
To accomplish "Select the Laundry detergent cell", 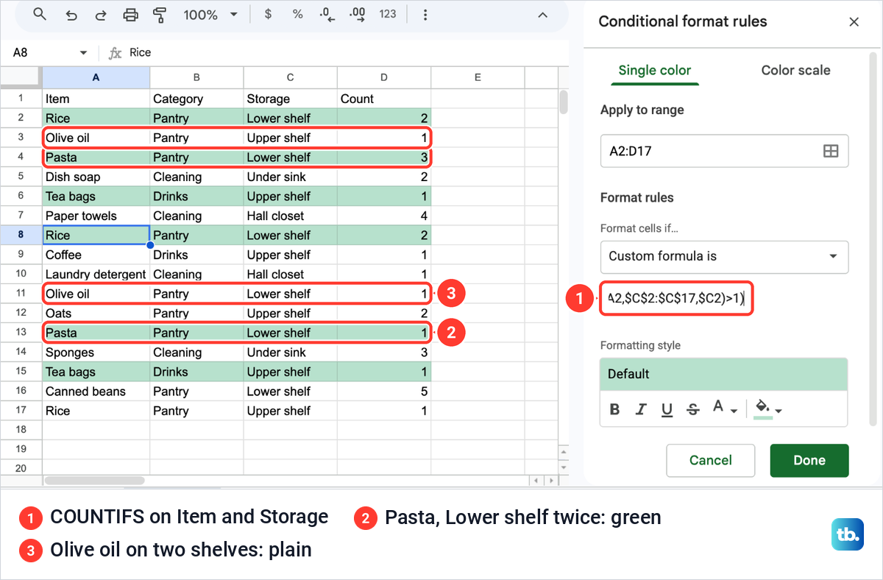I will pos(96,275).
